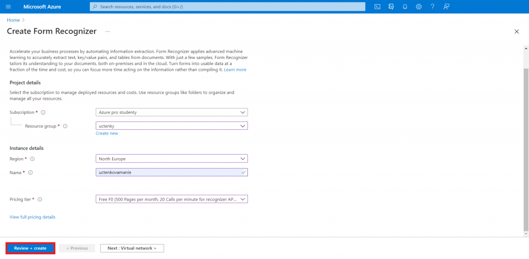Open the Pricing tier dropdown
The image size is (529, 259).
click(172, 199)
